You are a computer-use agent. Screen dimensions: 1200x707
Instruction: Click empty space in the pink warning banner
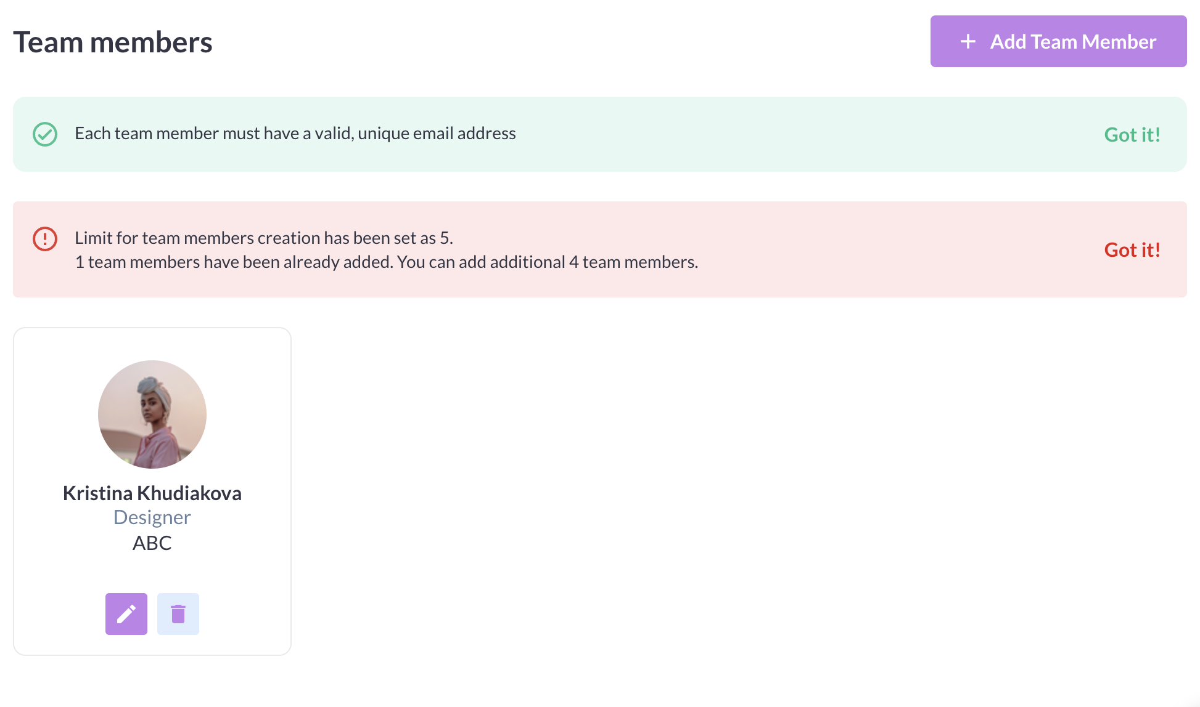894,249
